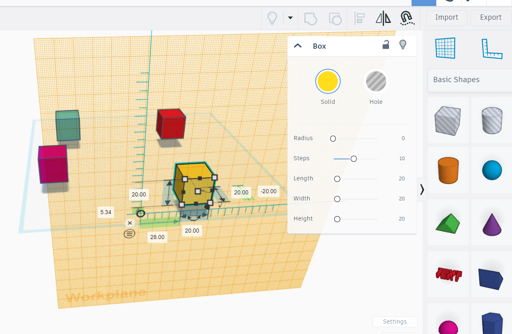Click the Steps value 10

(402, 159)
